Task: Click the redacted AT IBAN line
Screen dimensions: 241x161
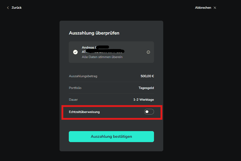Action: (x=103, y=52)
